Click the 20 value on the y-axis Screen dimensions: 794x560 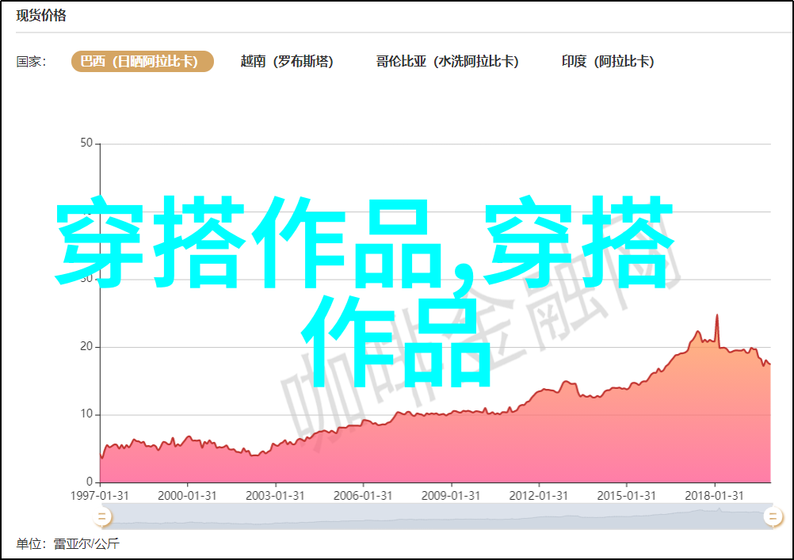pos(86,347)
